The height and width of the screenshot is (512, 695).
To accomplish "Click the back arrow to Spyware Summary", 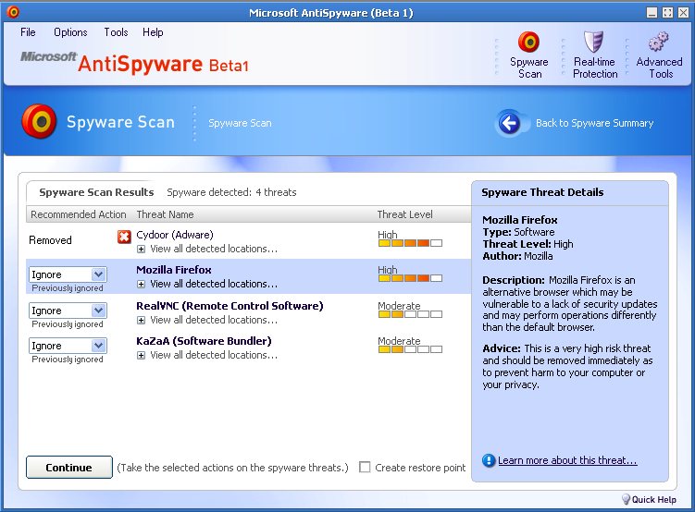I will click(x=510, y=123).
